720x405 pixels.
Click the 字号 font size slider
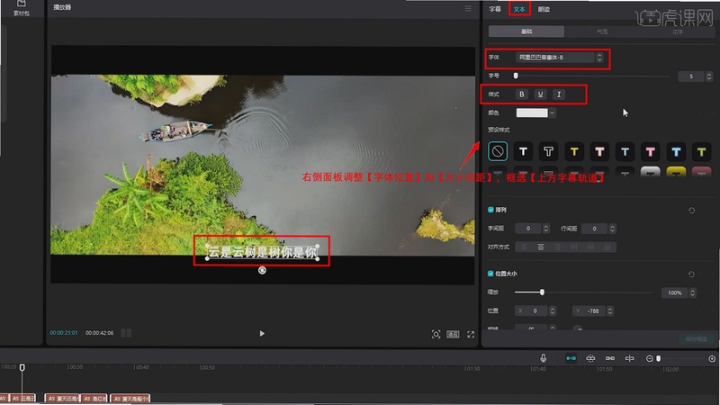pos(591,76)
